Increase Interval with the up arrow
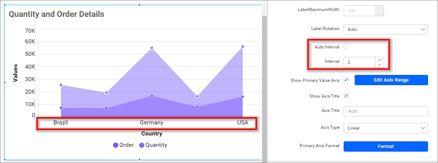This screenshot has height=163, width=438. pos(380,60)
